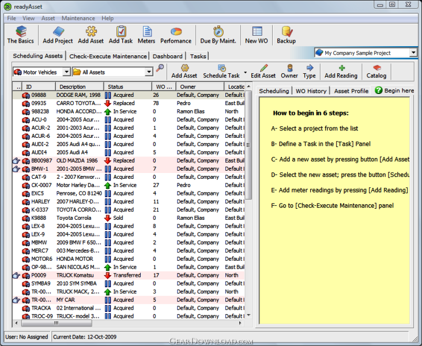Open the Catalog

(x=376, y=72)
